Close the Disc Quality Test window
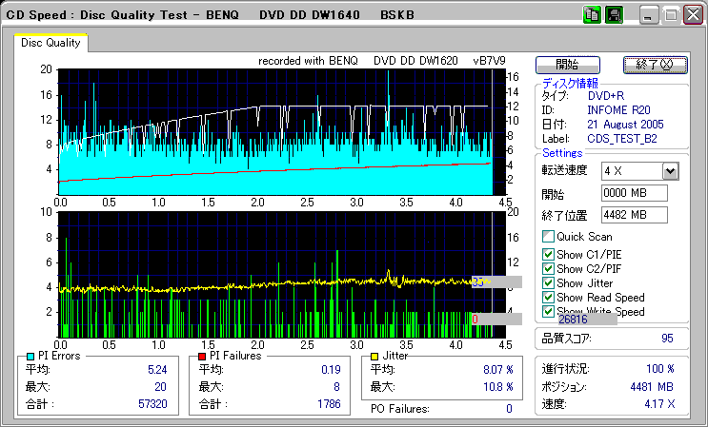 [692, 15]
